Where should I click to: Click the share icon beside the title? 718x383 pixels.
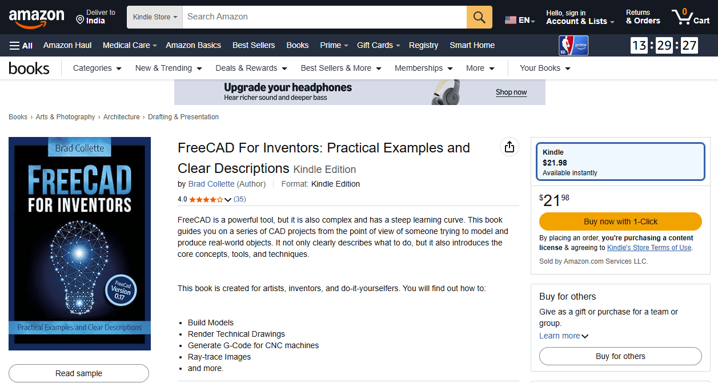click(510, 147)
